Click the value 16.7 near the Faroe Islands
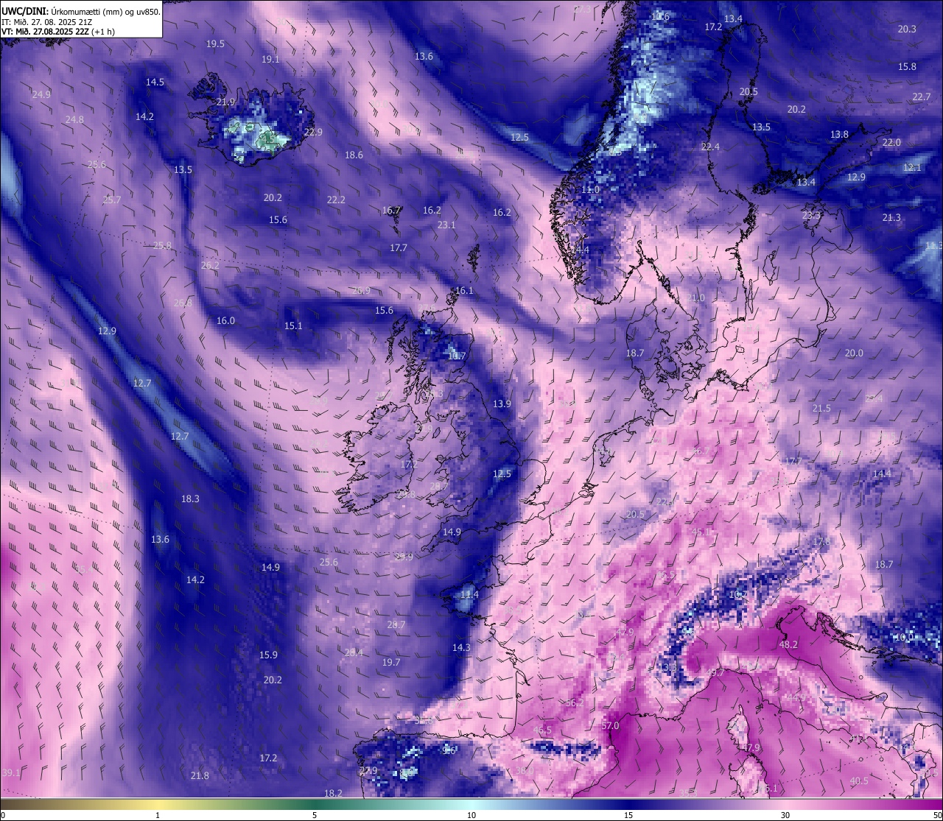Screen dimensions: 943x821 pyautogui.click(x=391, y=211)
